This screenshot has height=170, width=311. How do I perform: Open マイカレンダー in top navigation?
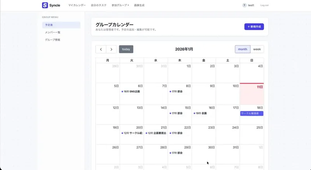[x=77, y=5]
